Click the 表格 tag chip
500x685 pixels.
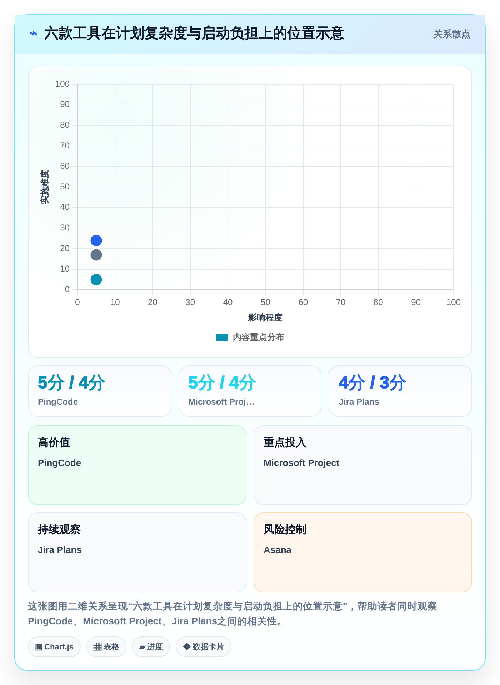pyautogui.click(x=106, y=647)
